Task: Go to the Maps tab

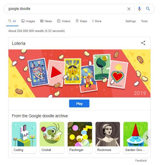Action: click(81, 21)
